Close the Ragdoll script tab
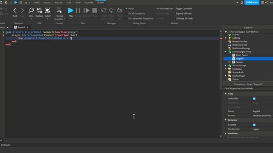Viewport: 273px width, 153px height. (27, 27)
